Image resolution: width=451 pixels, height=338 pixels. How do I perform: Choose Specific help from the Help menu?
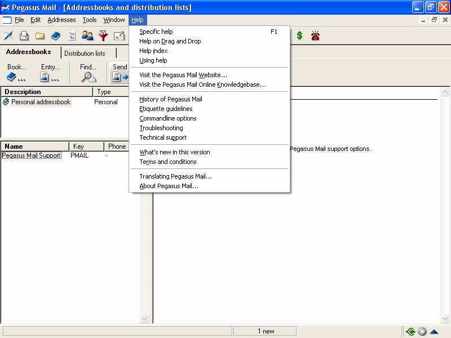[209, 32]
